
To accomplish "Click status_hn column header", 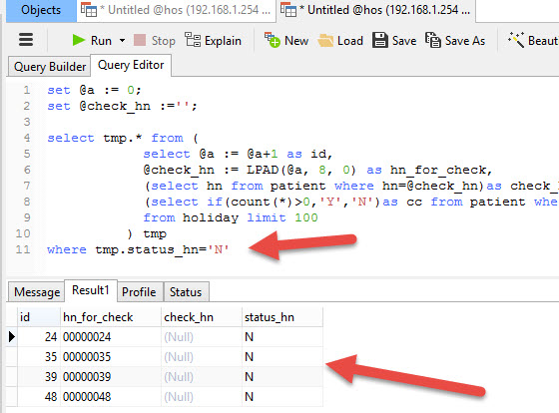I will [x=282, y=317].
